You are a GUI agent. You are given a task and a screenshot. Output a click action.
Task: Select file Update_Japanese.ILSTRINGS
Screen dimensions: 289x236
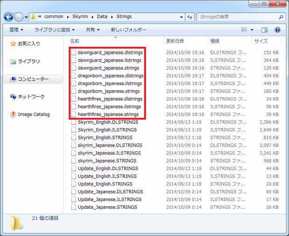coord(110,200)
